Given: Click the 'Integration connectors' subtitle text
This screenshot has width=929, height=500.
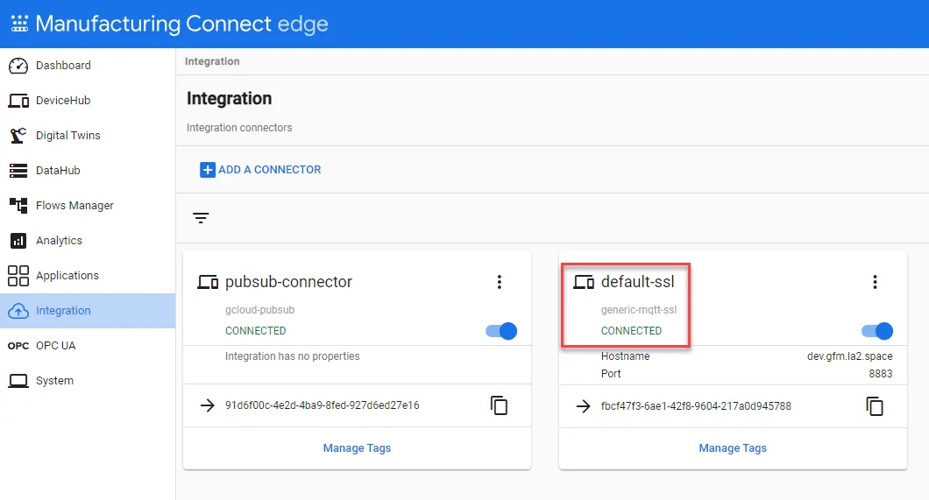Looking at the screenshot, I should [239, 128].
